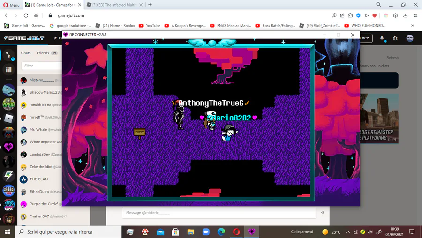Open Zoom from the taskbar
Screen dimensions: 422x238
[x=206, y=231]
